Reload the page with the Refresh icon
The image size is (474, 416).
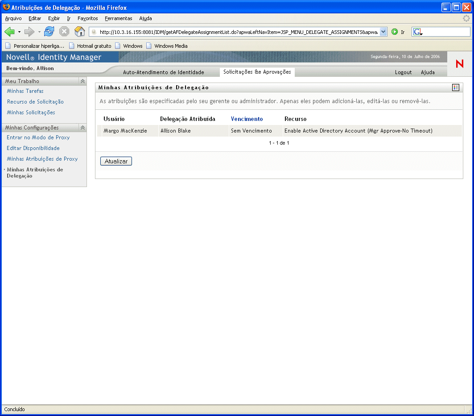point(49,32)
